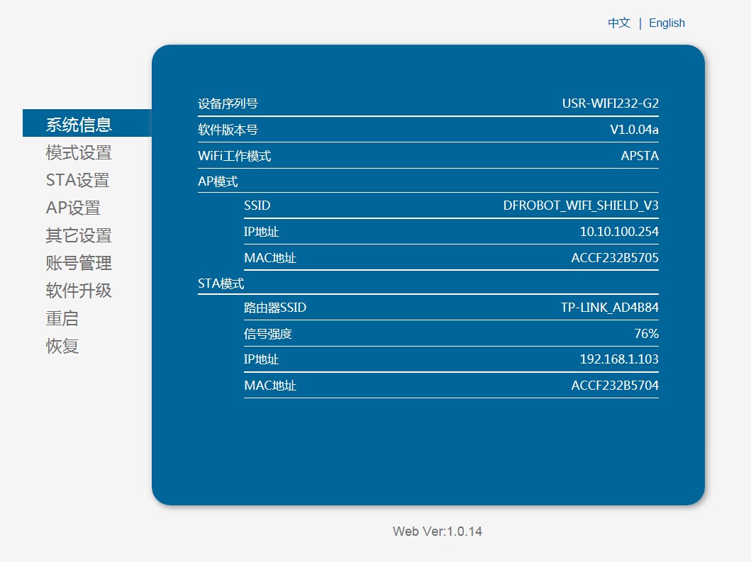Open 软件升级 in the sidebar
Viewport: 751px width, 562px height.
(x=79, y=290)
